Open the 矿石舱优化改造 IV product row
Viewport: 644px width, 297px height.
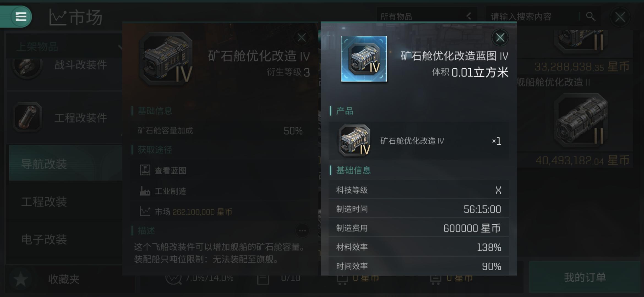click(419, 141)
